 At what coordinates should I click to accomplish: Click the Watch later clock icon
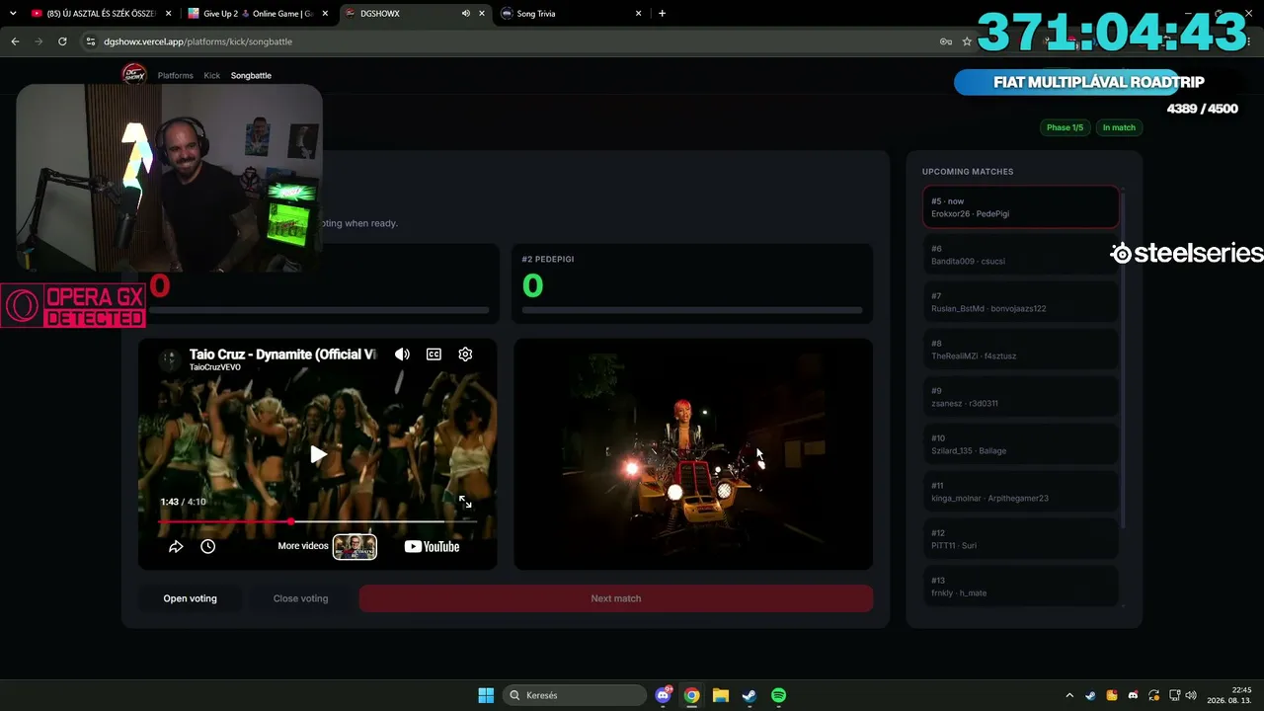point(207,546)
